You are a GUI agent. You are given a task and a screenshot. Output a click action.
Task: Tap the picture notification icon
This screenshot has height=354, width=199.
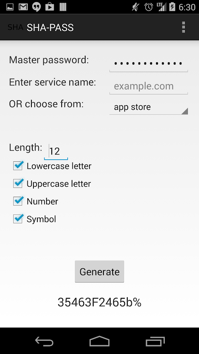(10, 7)
